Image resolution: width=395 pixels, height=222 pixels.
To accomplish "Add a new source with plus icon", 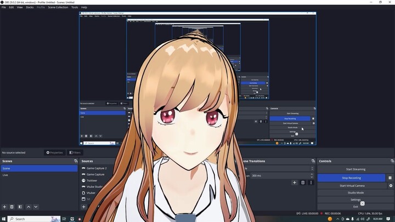I will click(x=83, y=207).
